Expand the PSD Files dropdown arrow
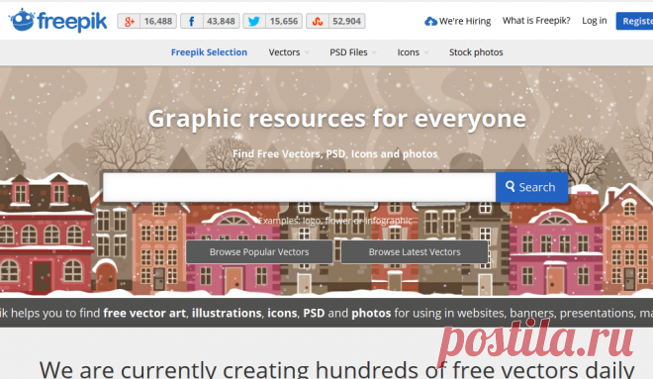This screenshot has width=653, height=379. 374,52
